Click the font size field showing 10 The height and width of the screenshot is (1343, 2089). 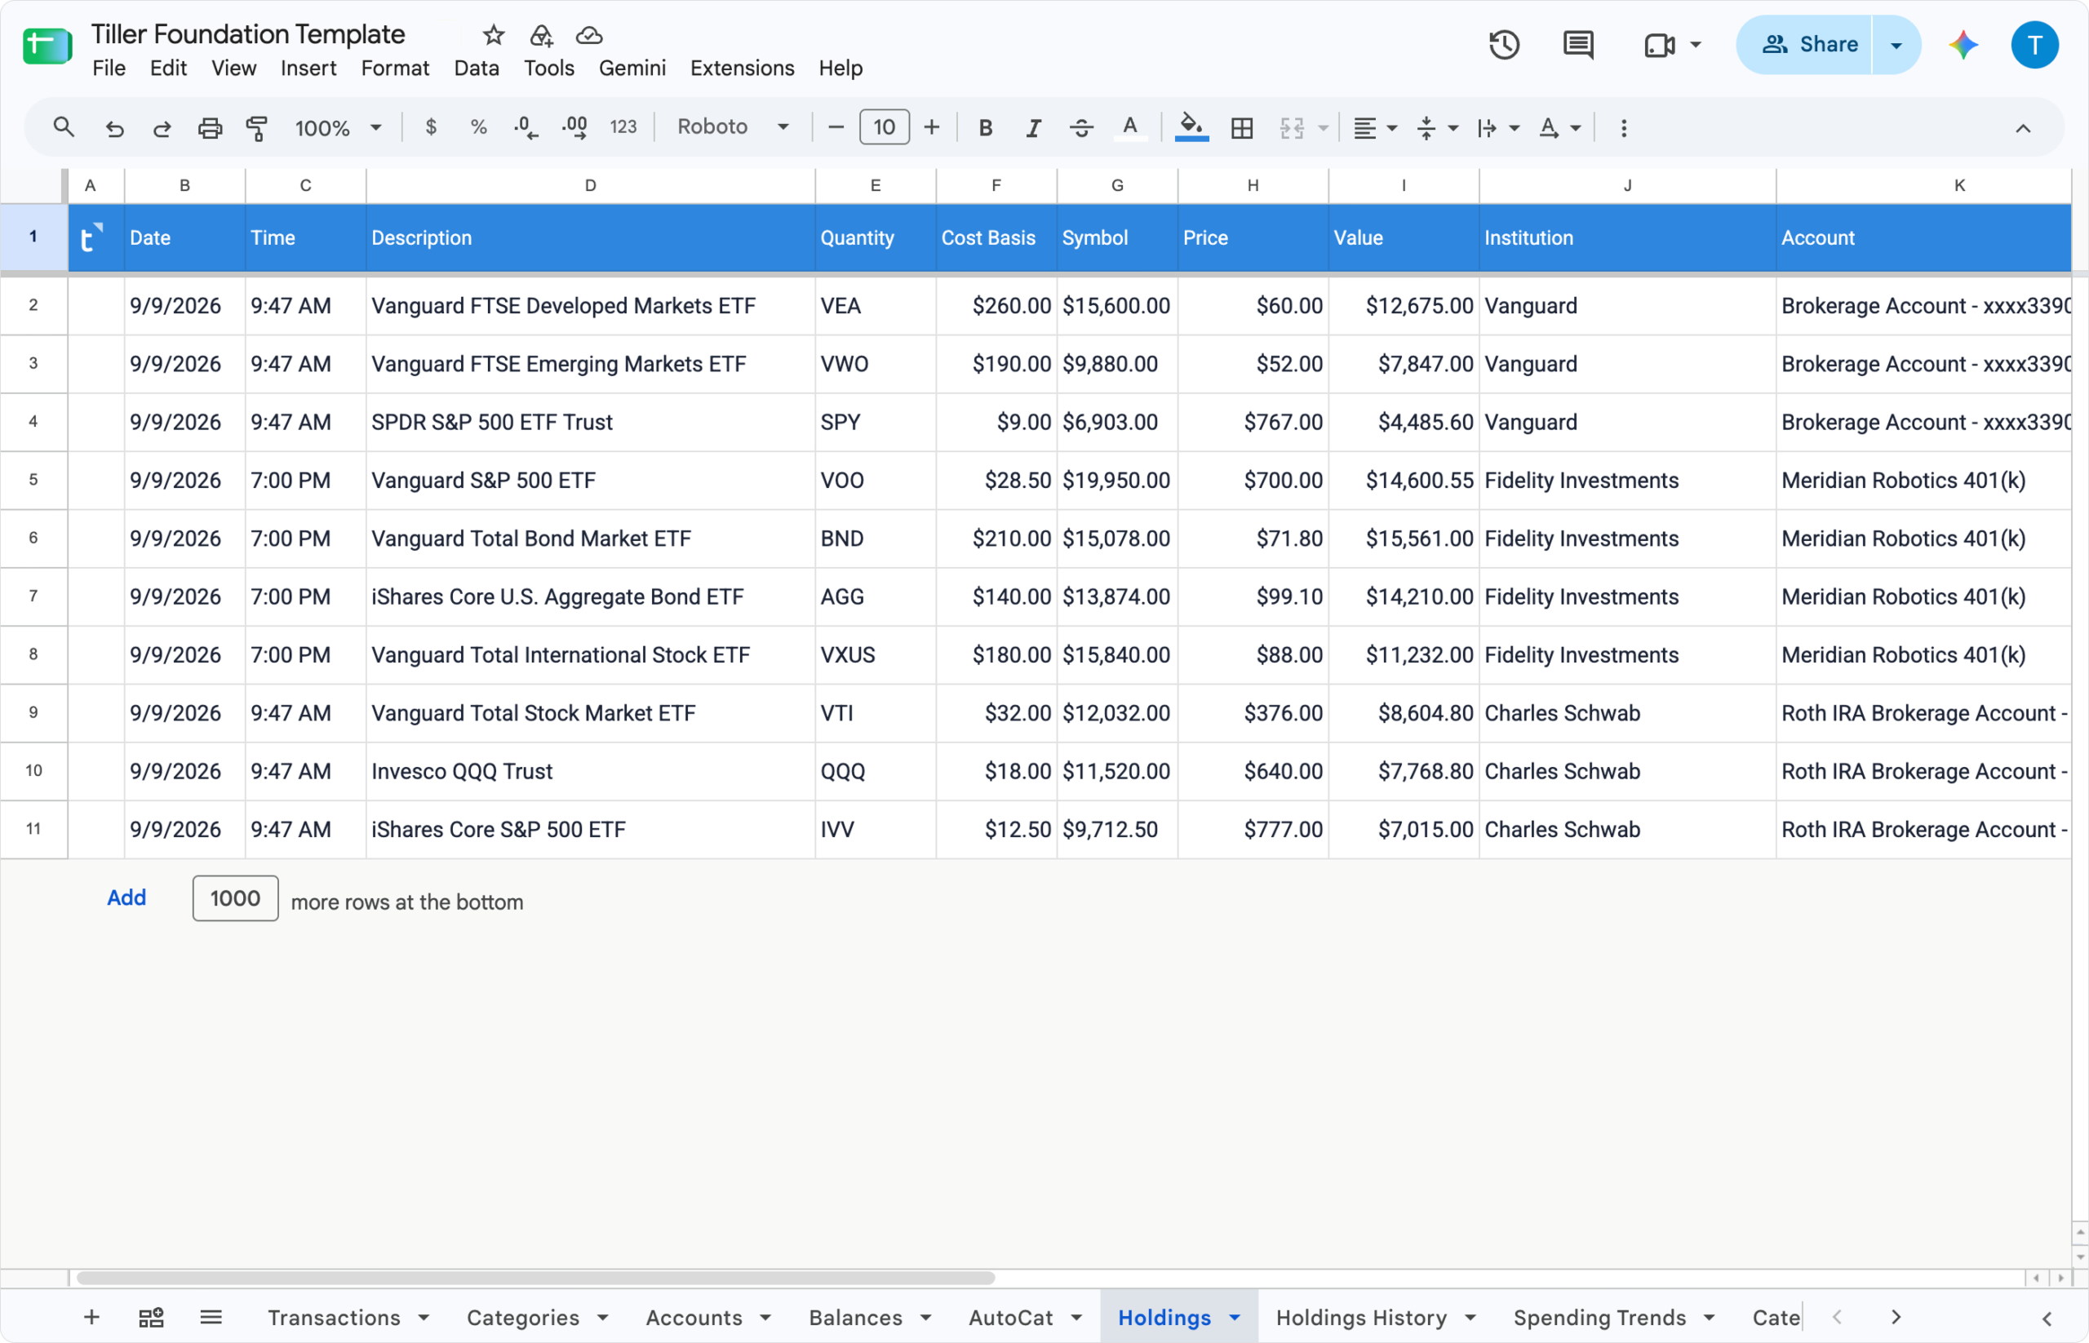885,127
